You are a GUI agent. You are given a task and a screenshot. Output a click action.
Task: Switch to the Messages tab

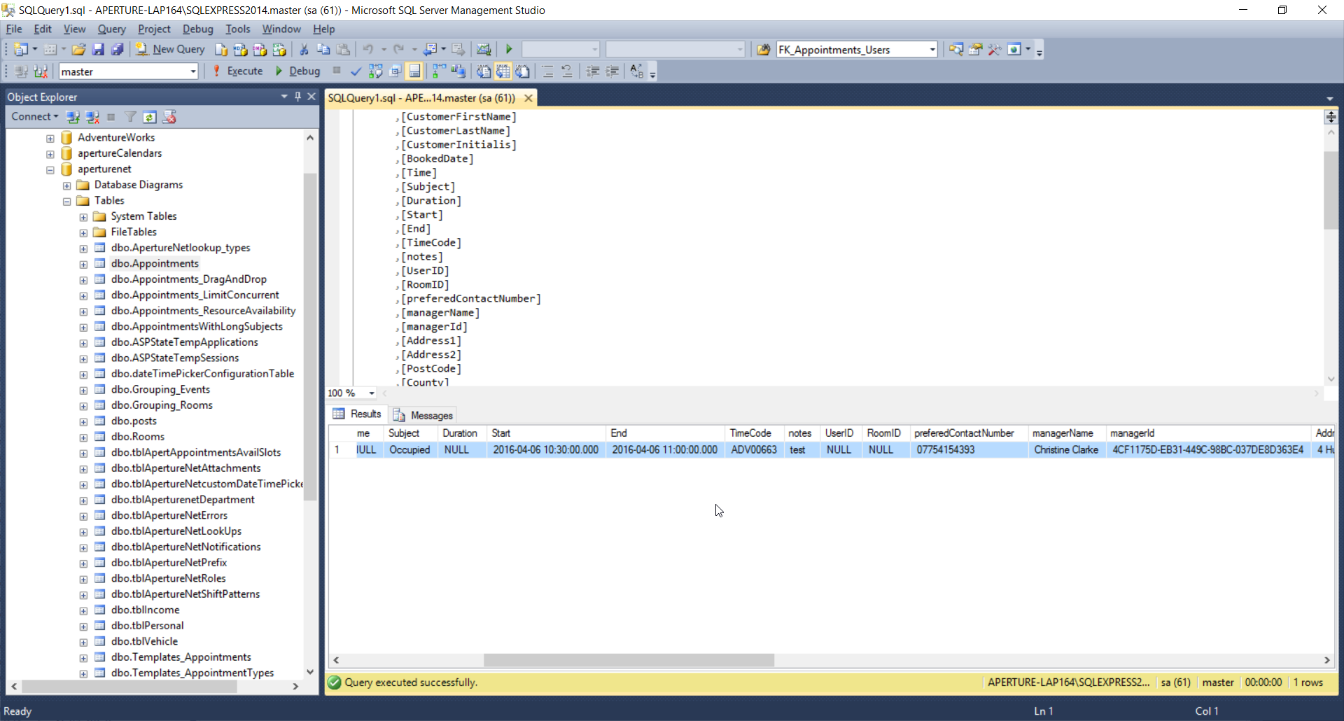(x=423, y=415)
